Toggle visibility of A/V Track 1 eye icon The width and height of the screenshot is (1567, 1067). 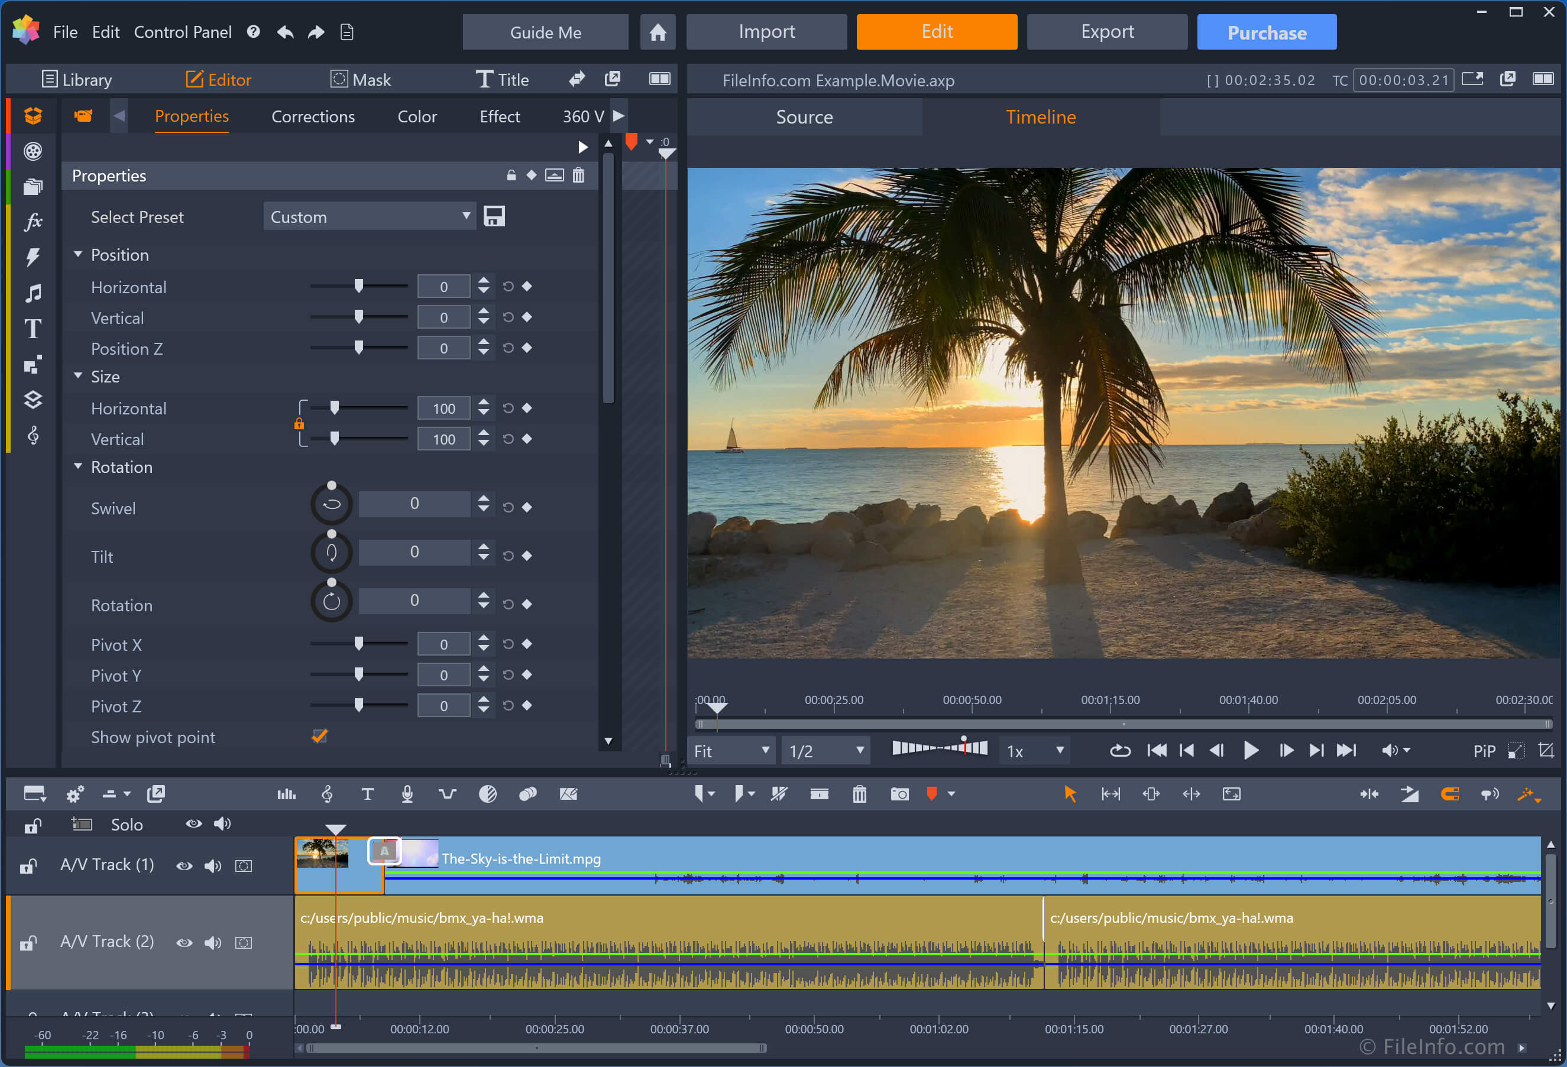(186, 864)
